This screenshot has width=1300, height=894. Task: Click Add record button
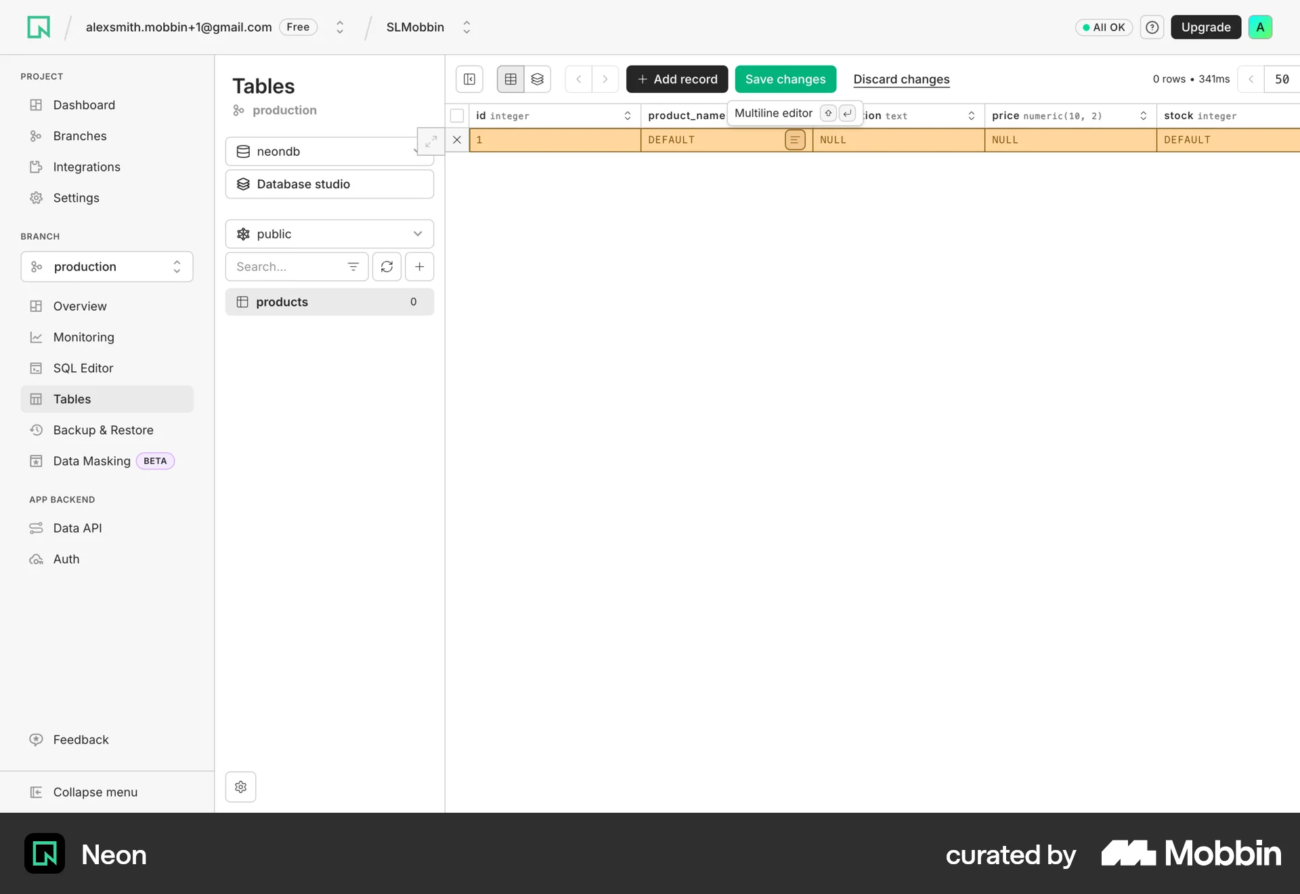(x=677, y=79)
